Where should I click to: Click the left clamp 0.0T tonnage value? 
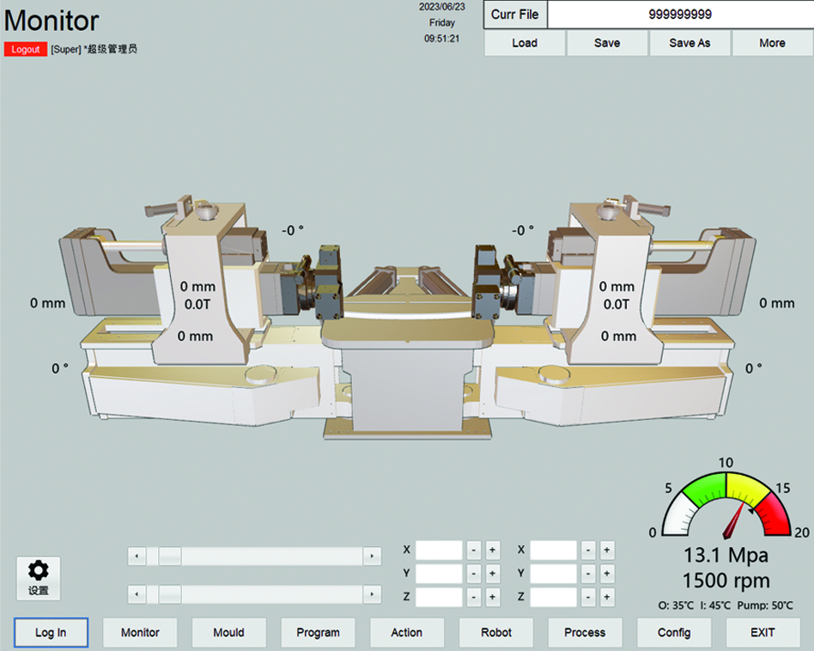(197, 304)
